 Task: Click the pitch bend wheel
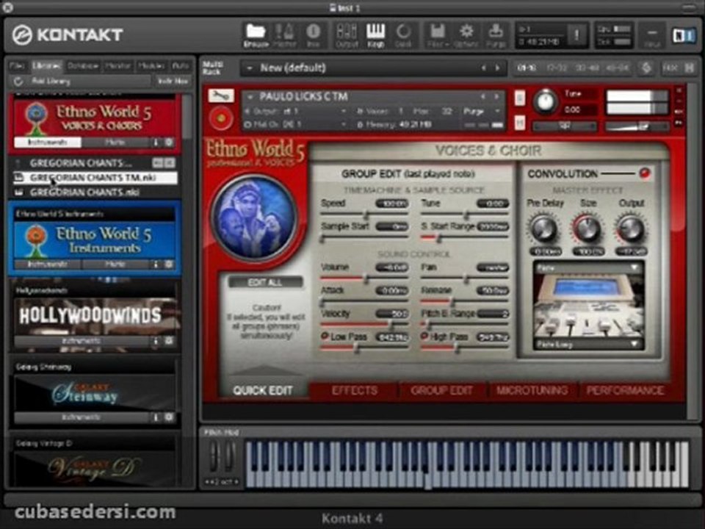pos(214,456)
